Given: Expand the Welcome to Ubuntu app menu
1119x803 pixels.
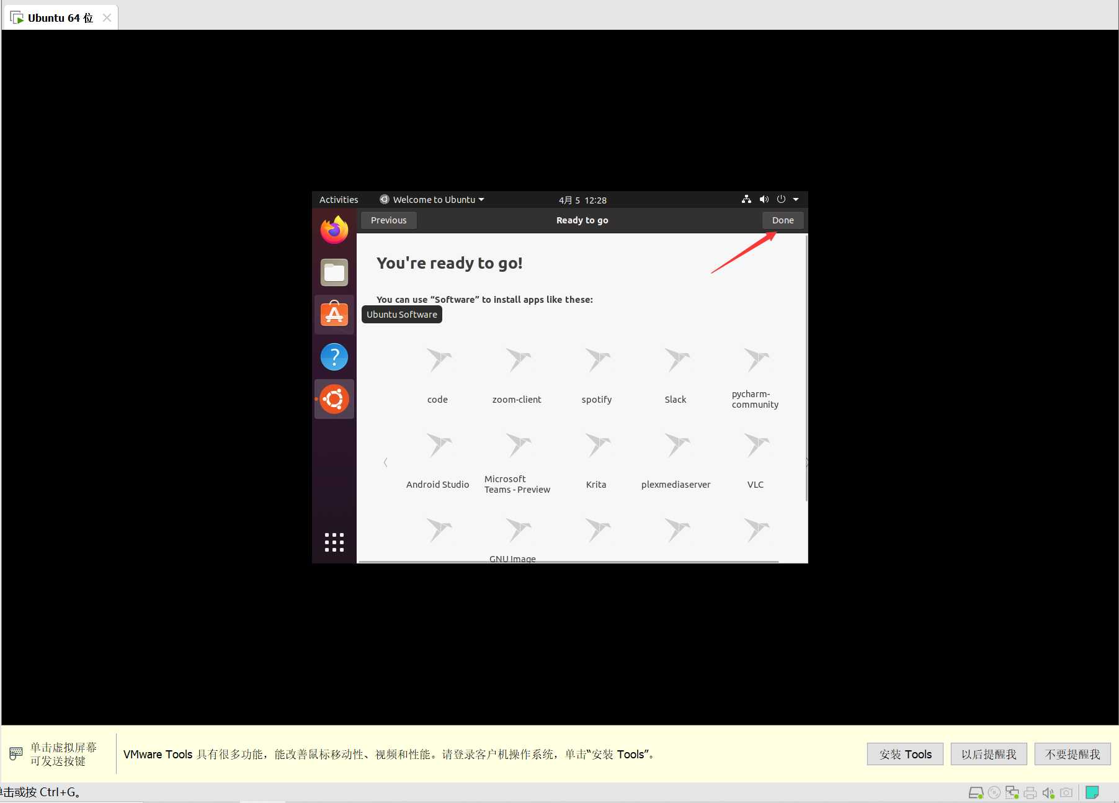Looking at the screenshot, I should (432, 199).
